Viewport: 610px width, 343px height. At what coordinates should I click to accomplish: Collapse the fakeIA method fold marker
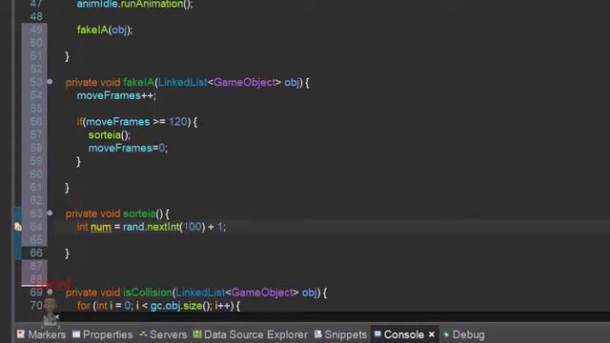pos(50,82)
